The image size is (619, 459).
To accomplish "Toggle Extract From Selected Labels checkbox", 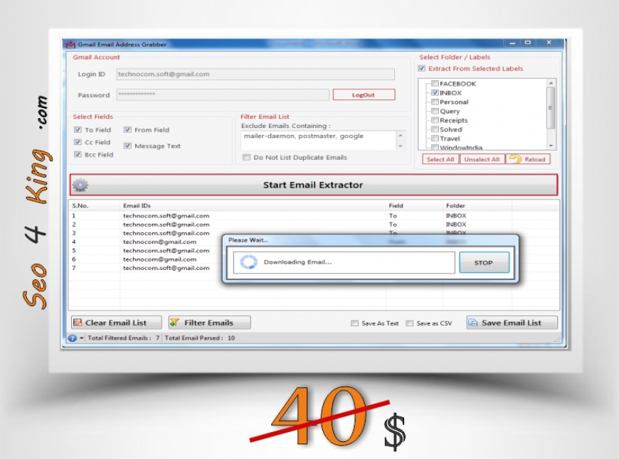I will point(422,68).
